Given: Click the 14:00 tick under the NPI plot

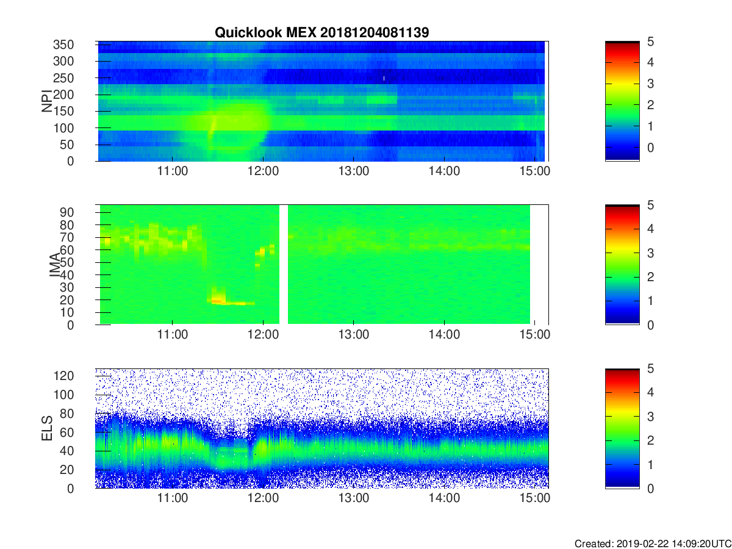Looking at the screenshot, I should (x=443, y=171).
